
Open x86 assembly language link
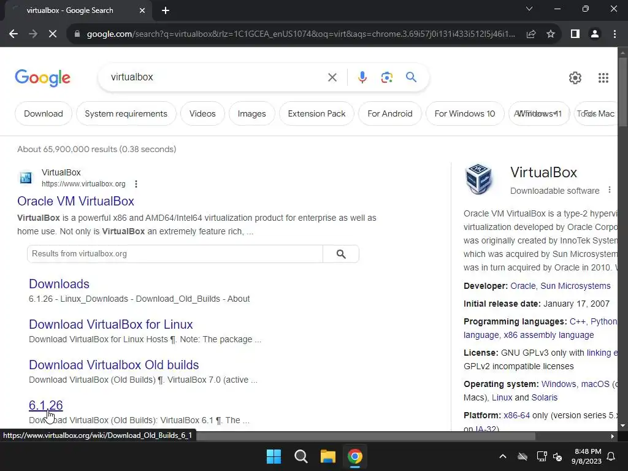[549, 335]
